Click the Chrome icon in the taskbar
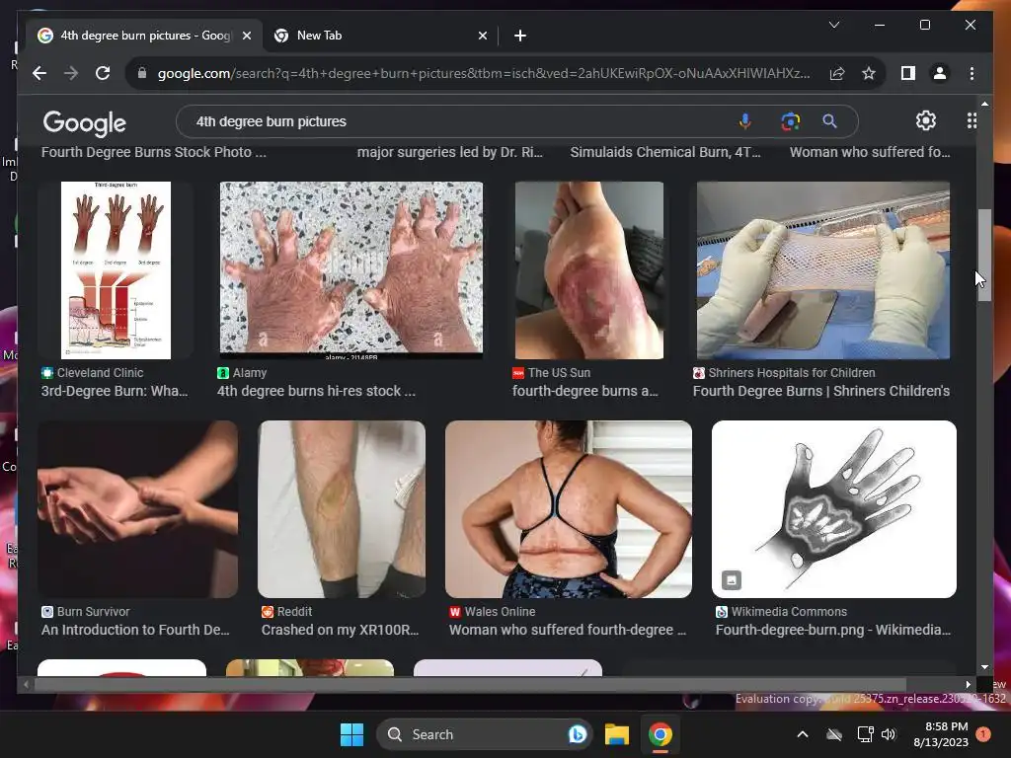Image resolution: width=1011 pixels, height=758 pixels. [x=660, y=734]
